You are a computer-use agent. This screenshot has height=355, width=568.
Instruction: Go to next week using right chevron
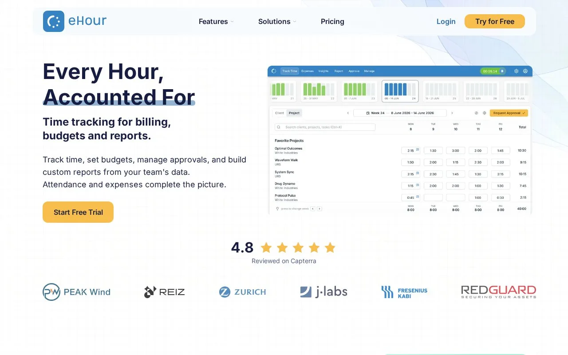click(452, 113)
